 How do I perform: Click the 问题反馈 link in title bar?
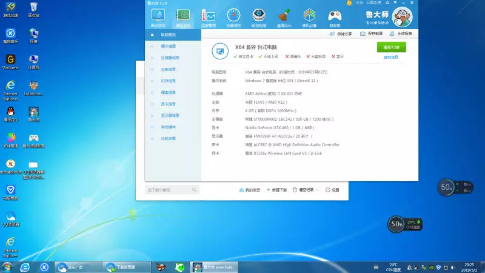[373, 3]
